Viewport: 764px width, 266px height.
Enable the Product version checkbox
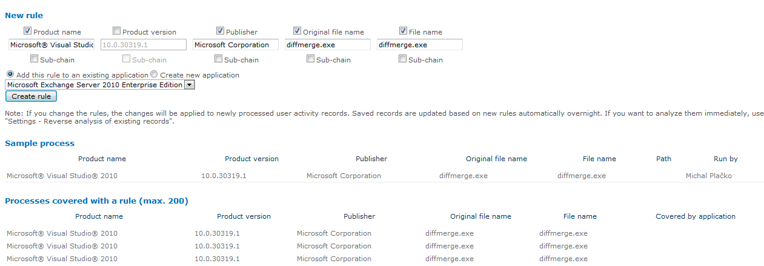coord(116,31)
